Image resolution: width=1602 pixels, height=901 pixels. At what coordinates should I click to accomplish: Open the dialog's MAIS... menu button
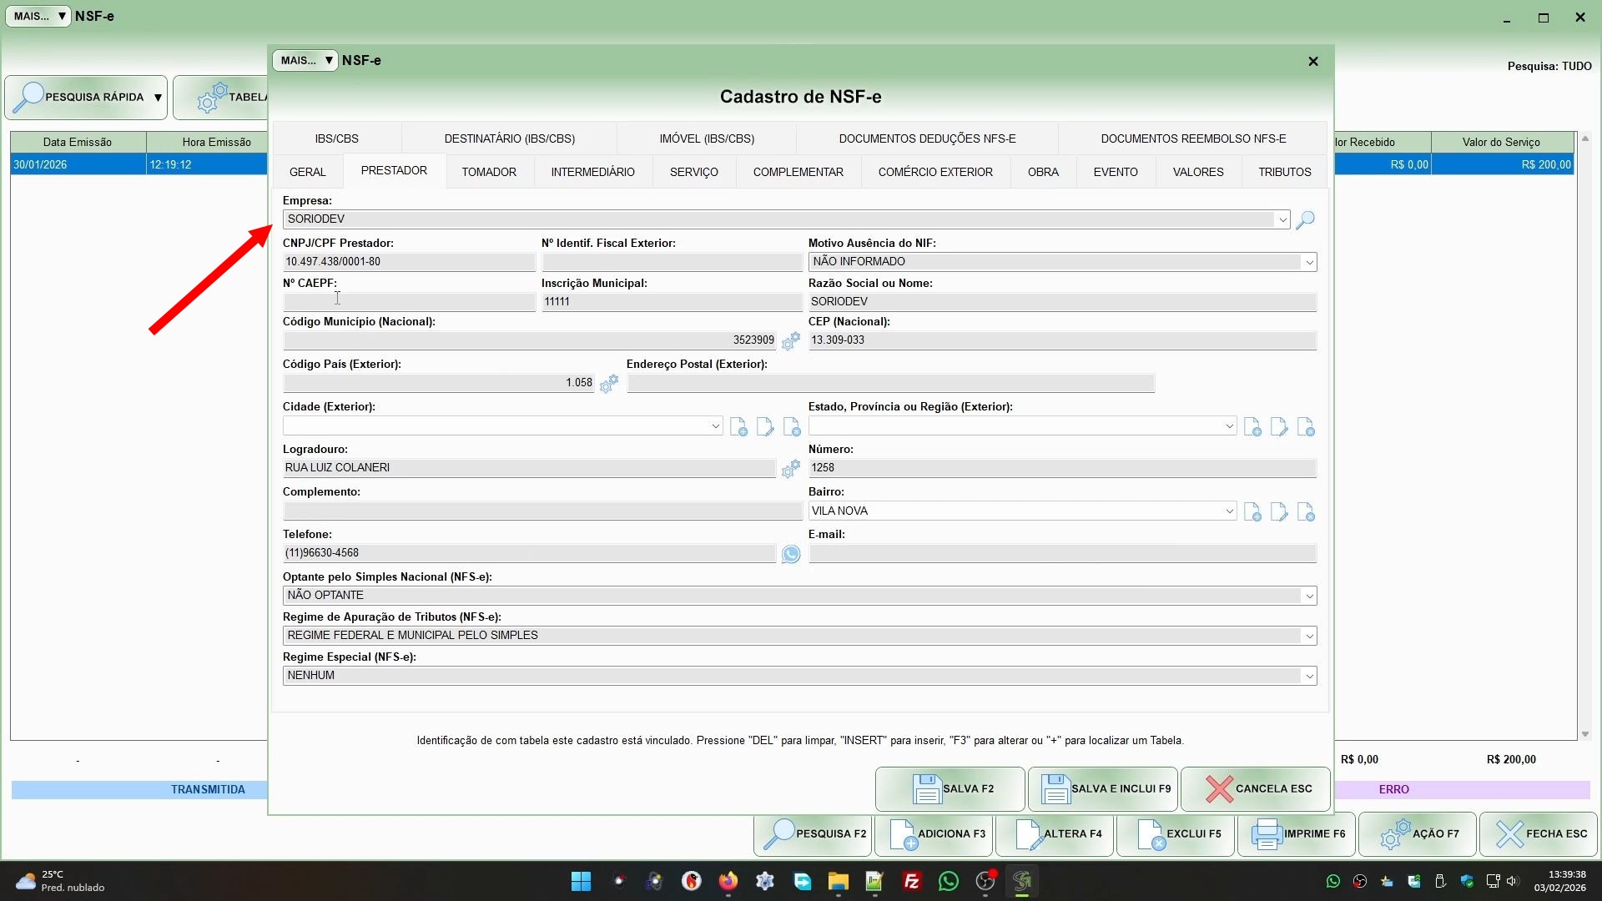(305, 60)
